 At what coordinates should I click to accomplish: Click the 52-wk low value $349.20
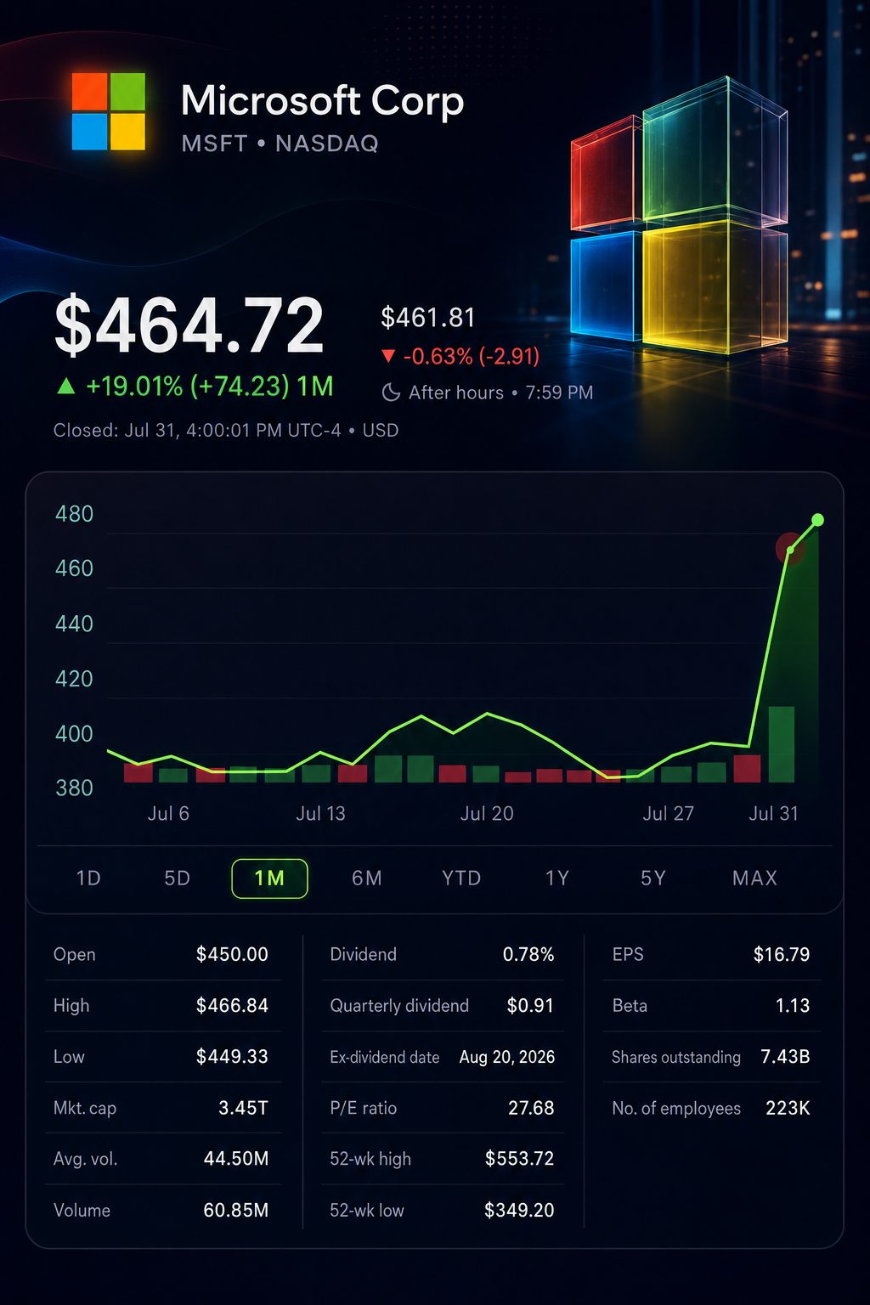click(x=519, y=1210)
